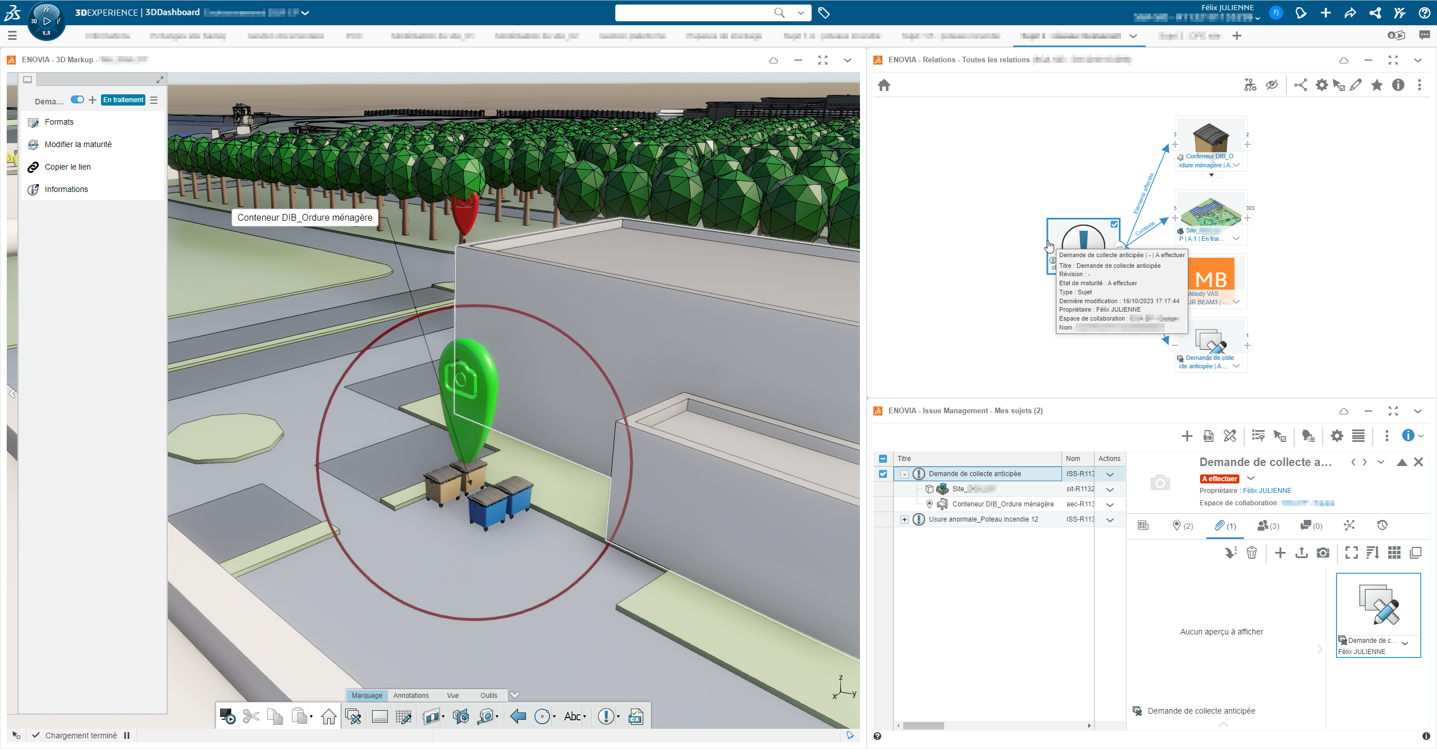This screenshot has height=749, width=1437.
Task: Click the paste clipboard icon in markup toolbar
Action: (x=299, y=716)
